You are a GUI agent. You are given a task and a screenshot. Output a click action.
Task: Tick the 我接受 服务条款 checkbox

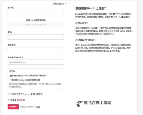click(9, 100)
